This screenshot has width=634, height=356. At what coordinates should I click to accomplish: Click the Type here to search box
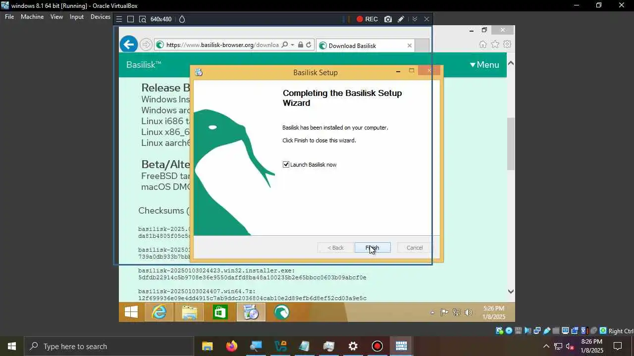(x=109, y=346)
